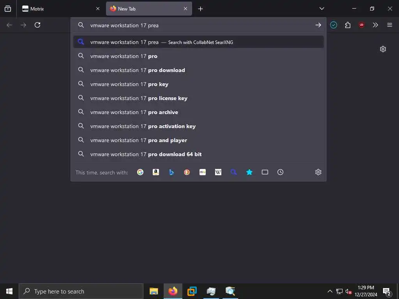Select 'Search with CollabNet SearXNG' top result

tap(198, 42)
